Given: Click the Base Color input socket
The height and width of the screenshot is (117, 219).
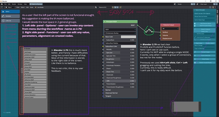Looking at the screenshot, I should tap(103, 37).
